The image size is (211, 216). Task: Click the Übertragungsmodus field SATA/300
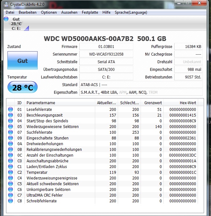[x=106, y=69]
